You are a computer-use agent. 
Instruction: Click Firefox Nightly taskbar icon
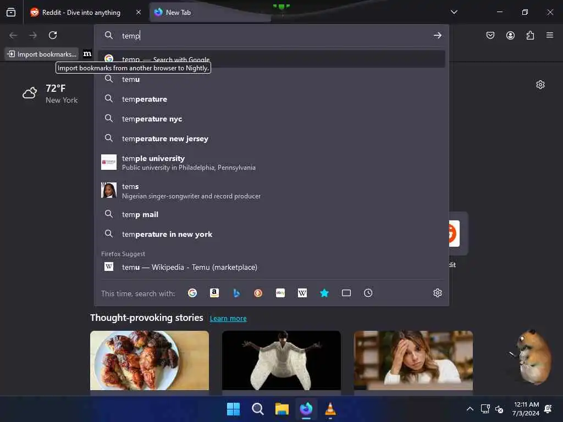tap(306, 409)
